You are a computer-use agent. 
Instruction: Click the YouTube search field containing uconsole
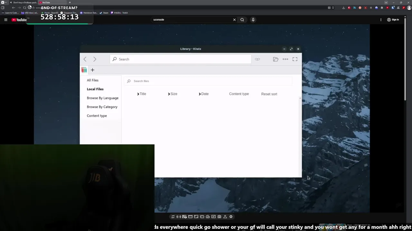click(x=192, y=20)
